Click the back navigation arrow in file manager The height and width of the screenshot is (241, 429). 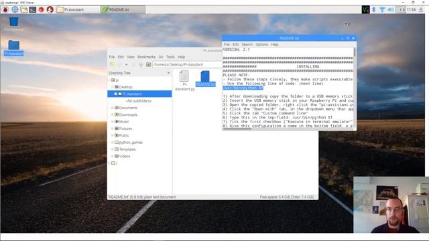(119, 64)
